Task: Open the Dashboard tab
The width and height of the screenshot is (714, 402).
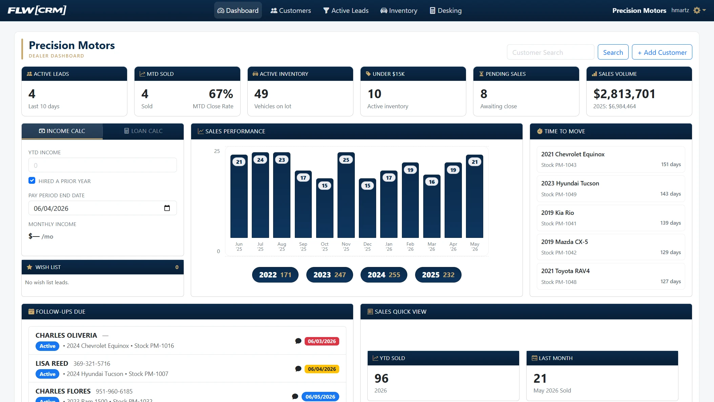Action: coord(238,10)
